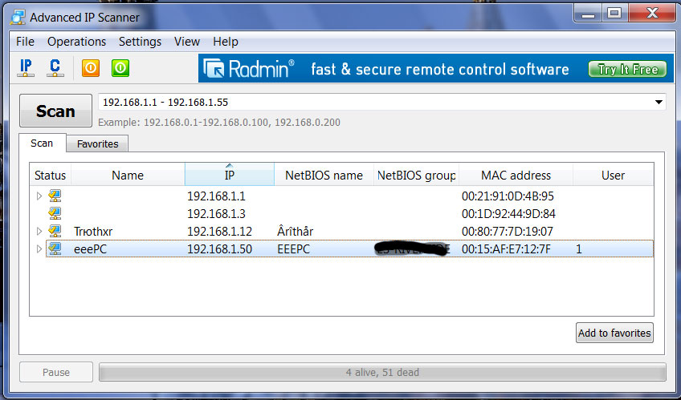
Task: Click the IP subnet toolbar icon
Action: (26, 68)
